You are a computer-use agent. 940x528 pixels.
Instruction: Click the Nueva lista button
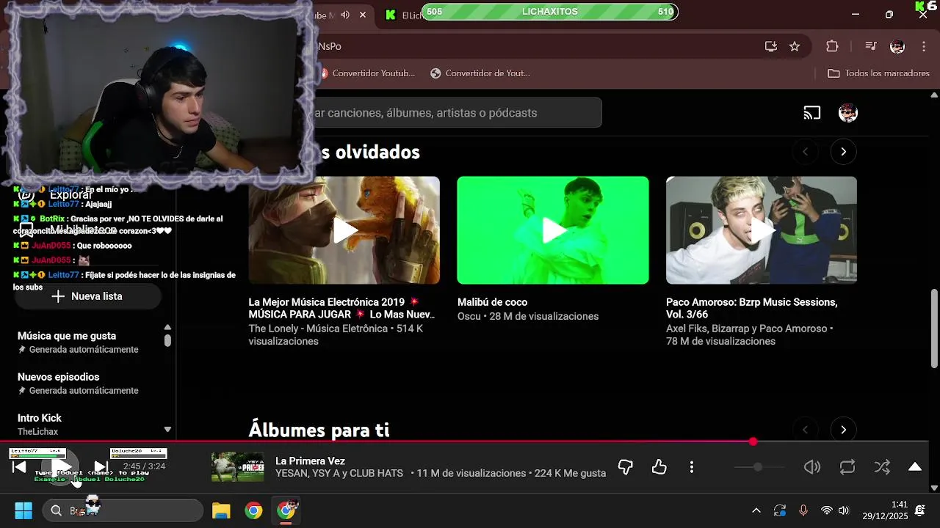(87, 296)
